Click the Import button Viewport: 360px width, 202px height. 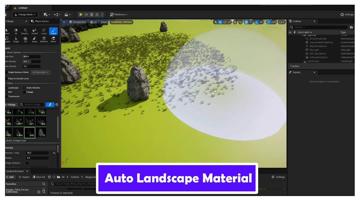[x=24, y=177]
